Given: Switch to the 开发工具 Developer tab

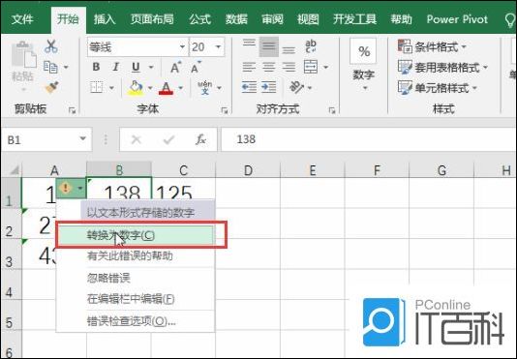Looking at the screenshot, I should tap(354, 19).
